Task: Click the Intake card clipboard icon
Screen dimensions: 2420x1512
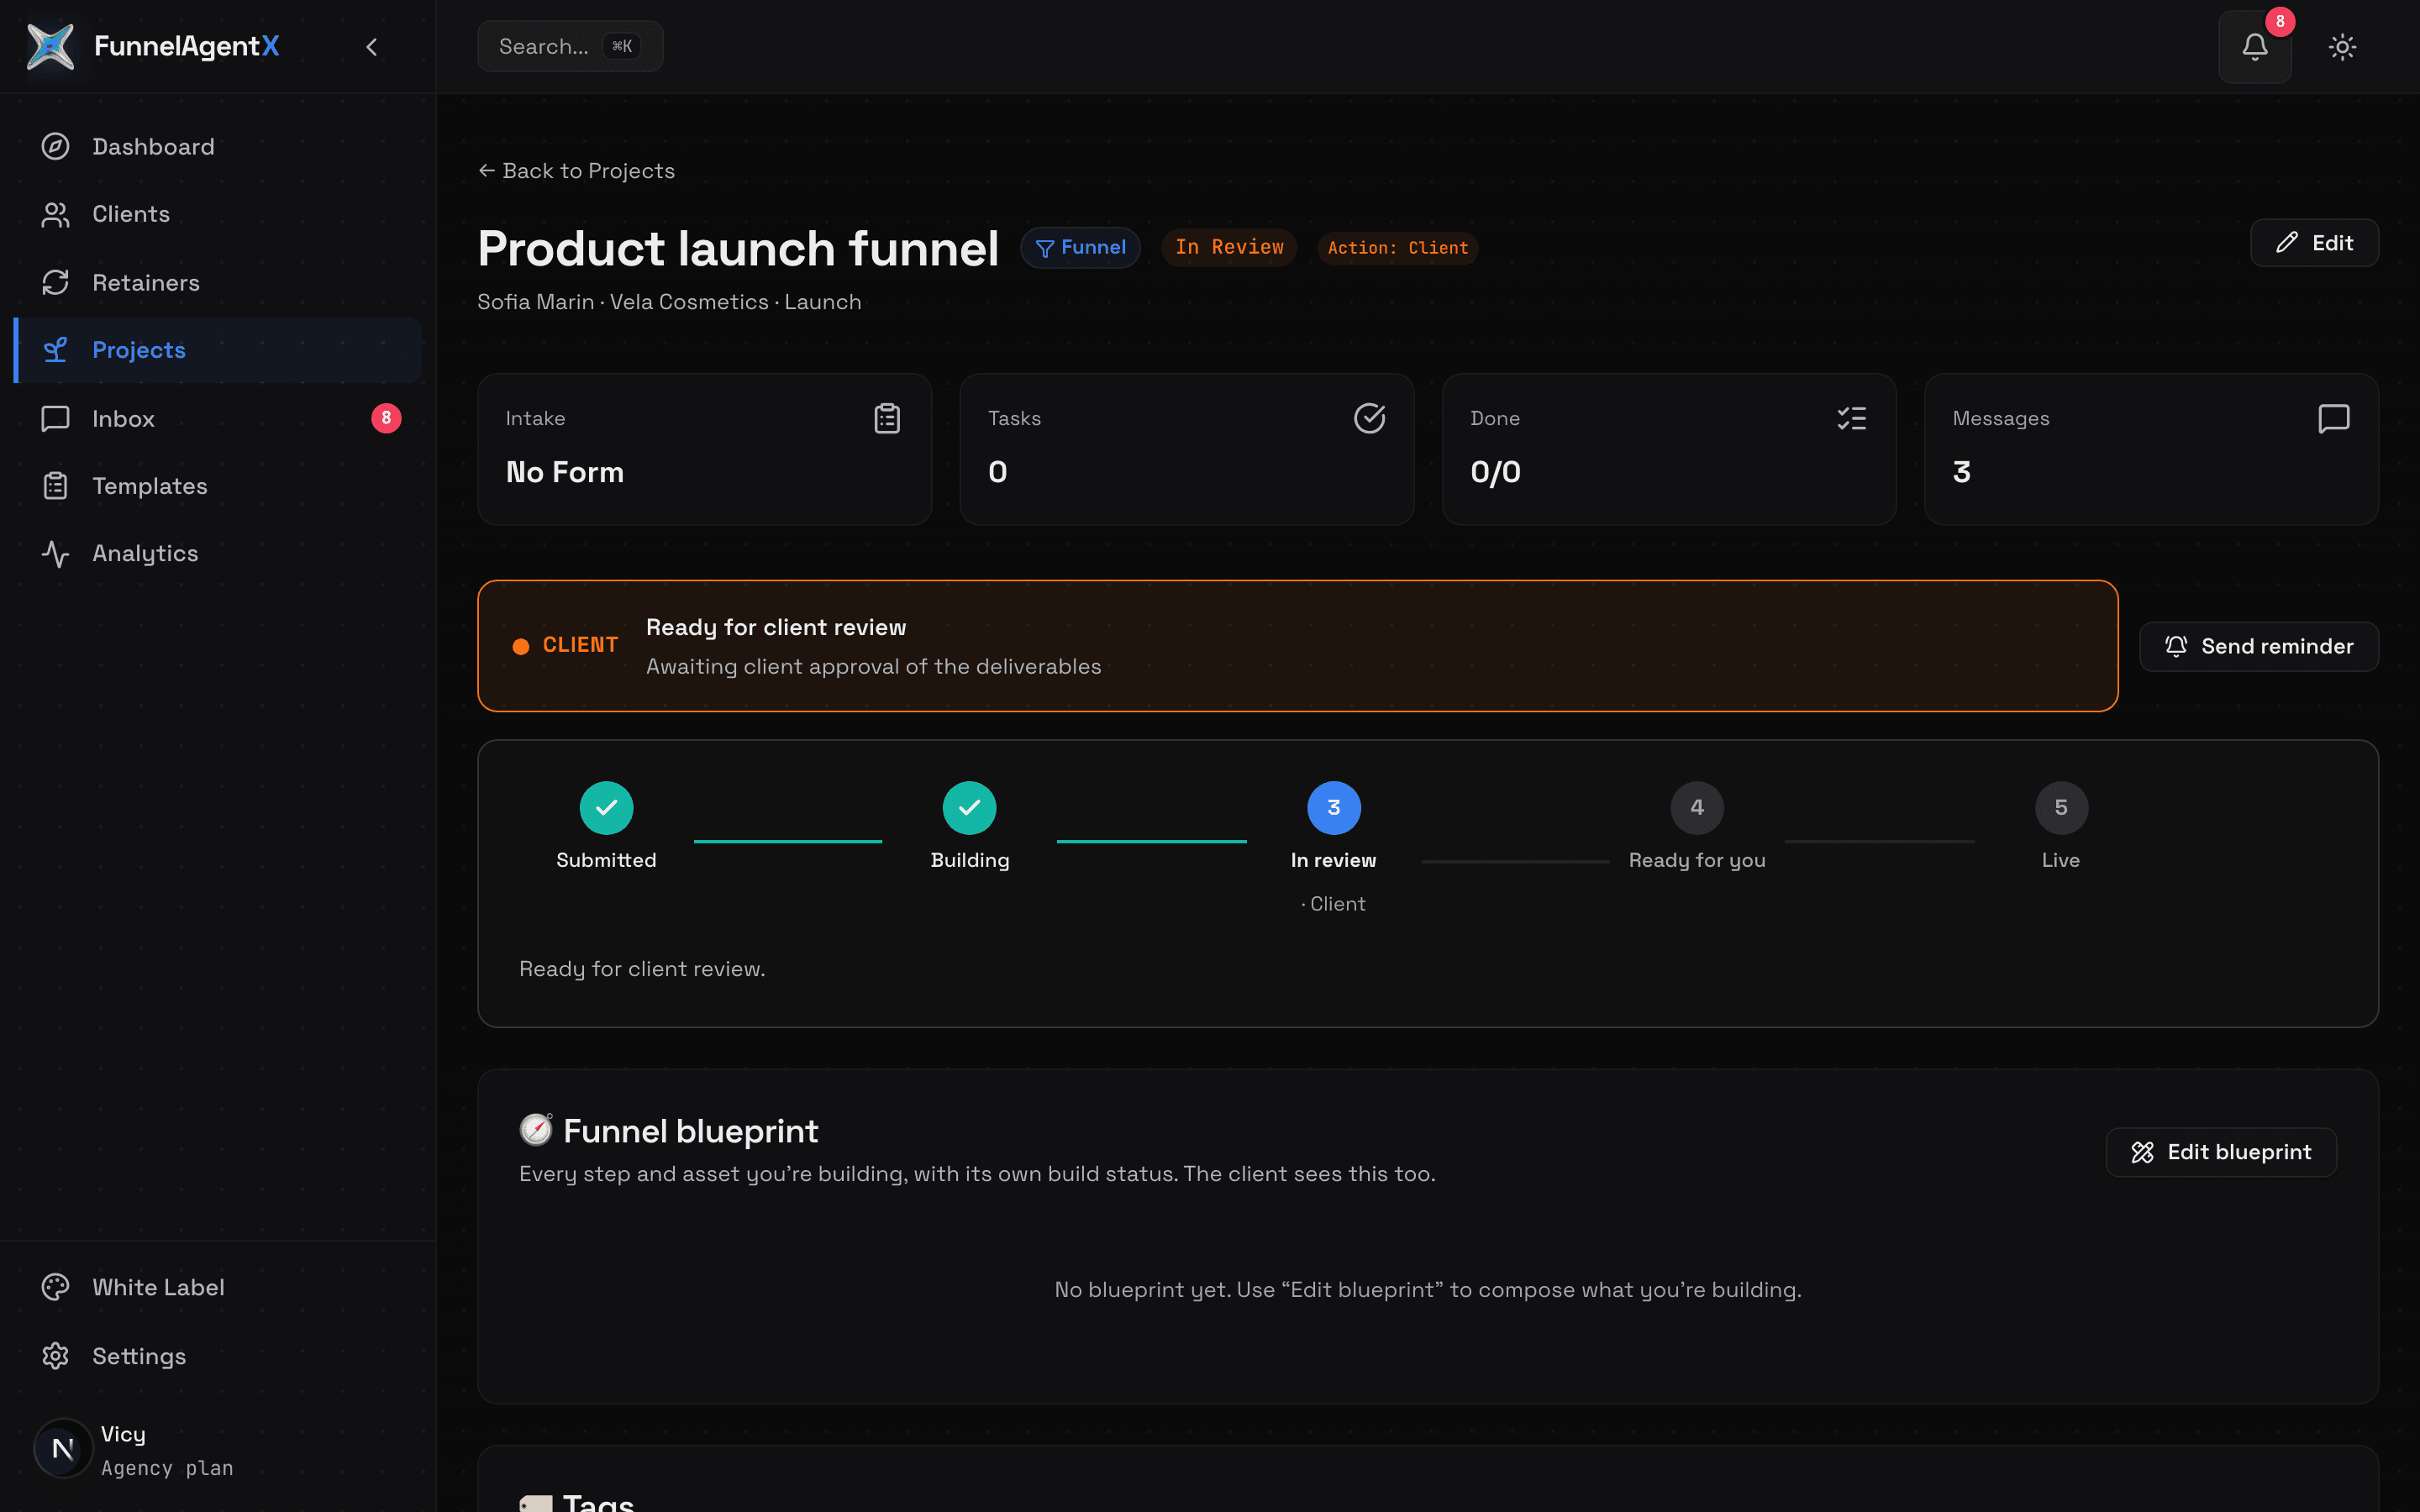Action: click(887, 418)
